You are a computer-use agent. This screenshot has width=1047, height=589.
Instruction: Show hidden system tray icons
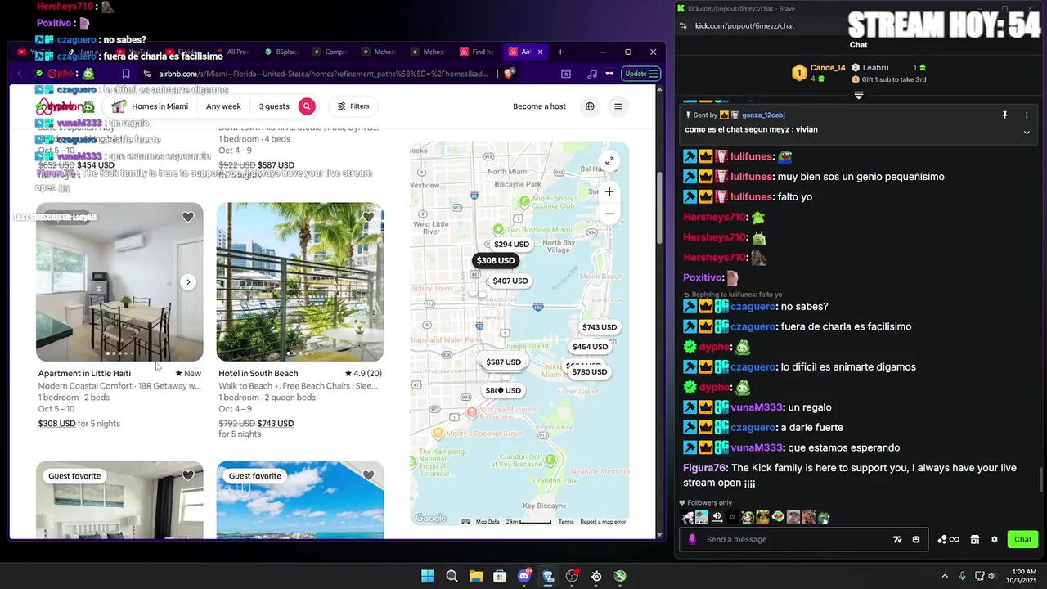[945, 576]
